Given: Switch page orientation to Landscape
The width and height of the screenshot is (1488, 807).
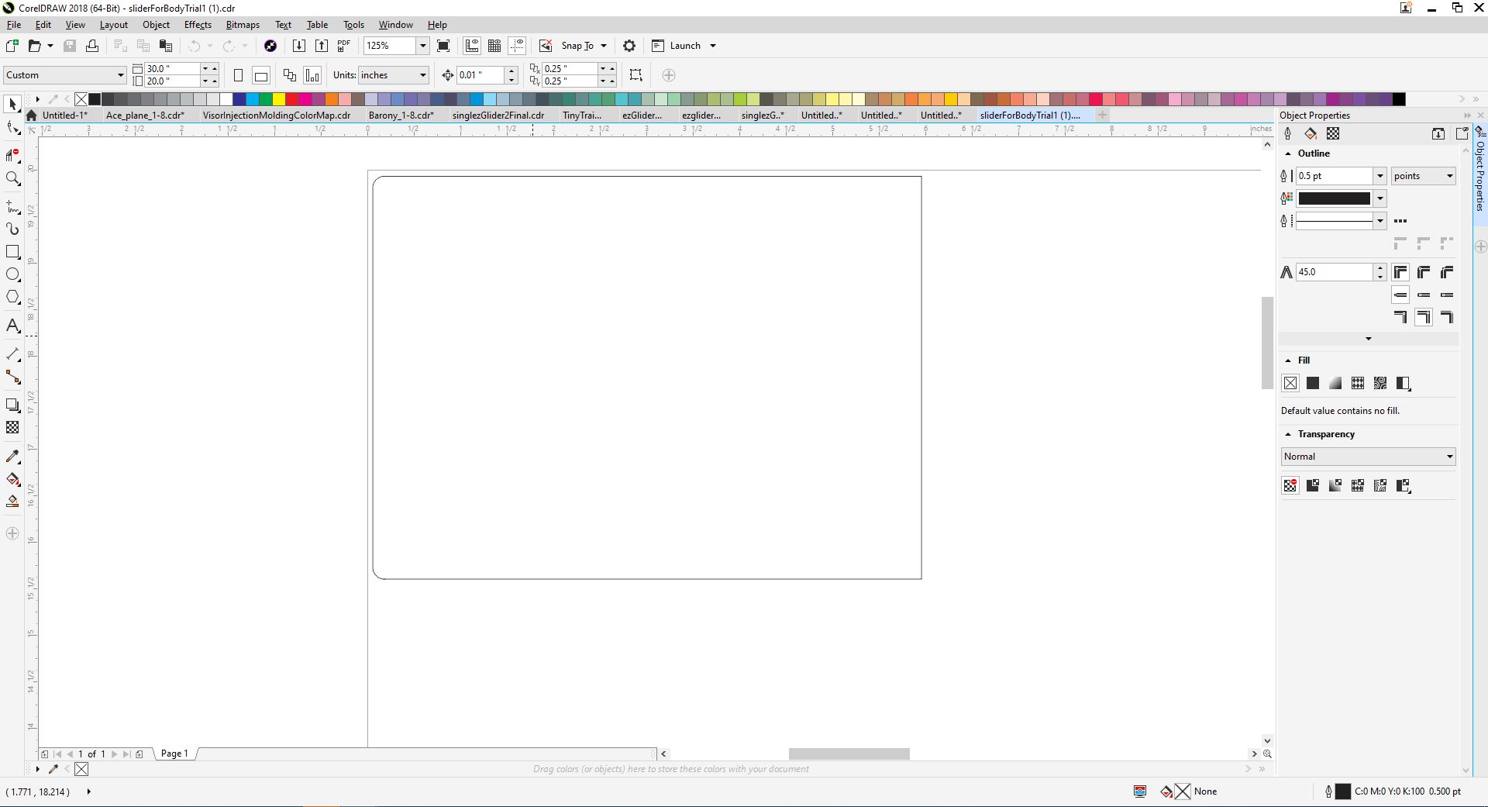Looking at the screenshot, I should 261,75.
